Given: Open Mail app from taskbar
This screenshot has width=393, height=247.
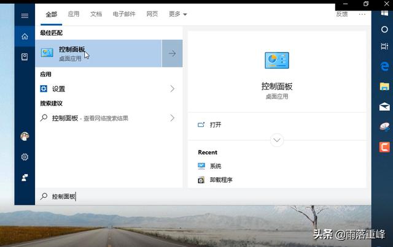Looking at the screenshot, I should [384, 107].
